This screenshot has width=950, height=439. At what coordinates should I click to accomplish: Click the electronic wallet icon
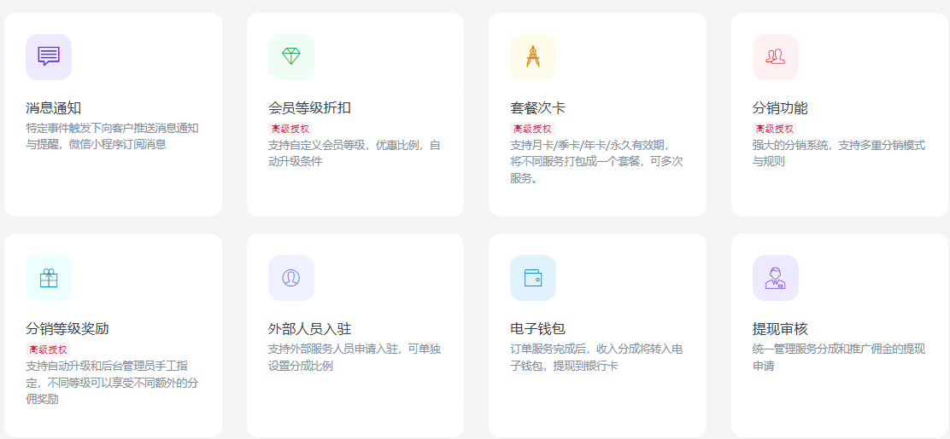(533, 278)
